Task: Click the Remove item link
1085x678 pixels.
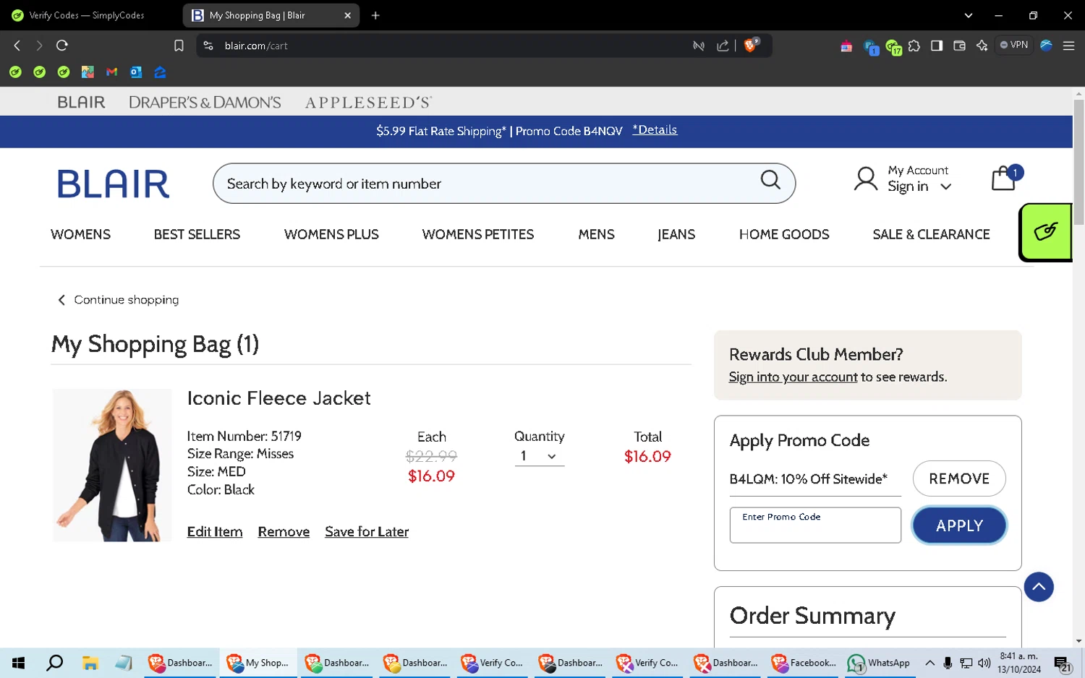Action: coord(284,531)
